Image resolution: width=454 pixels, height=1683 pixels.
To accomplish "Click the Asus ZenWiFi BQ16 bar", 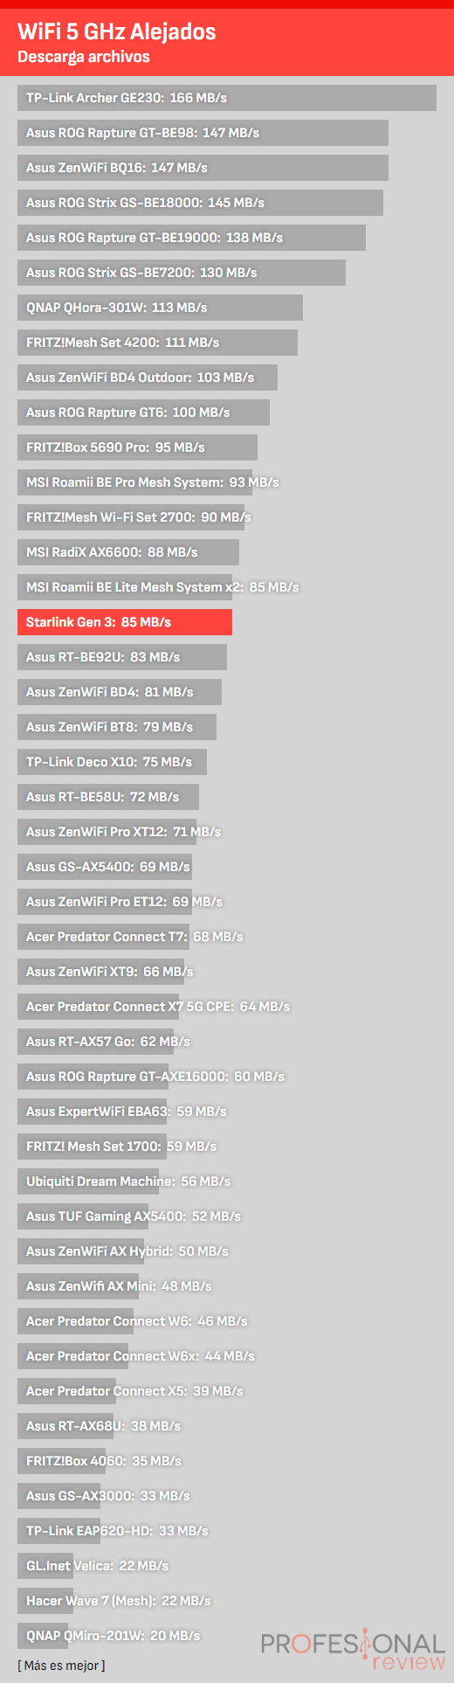I will 203,168.
